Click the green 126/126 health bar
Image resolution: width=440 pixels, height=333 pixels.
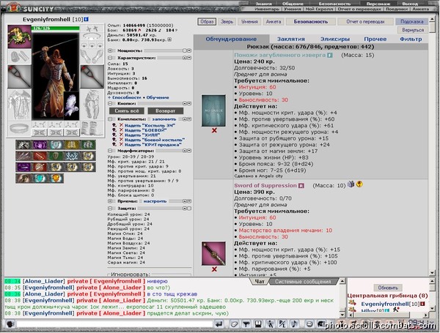[x=56, y=29]
